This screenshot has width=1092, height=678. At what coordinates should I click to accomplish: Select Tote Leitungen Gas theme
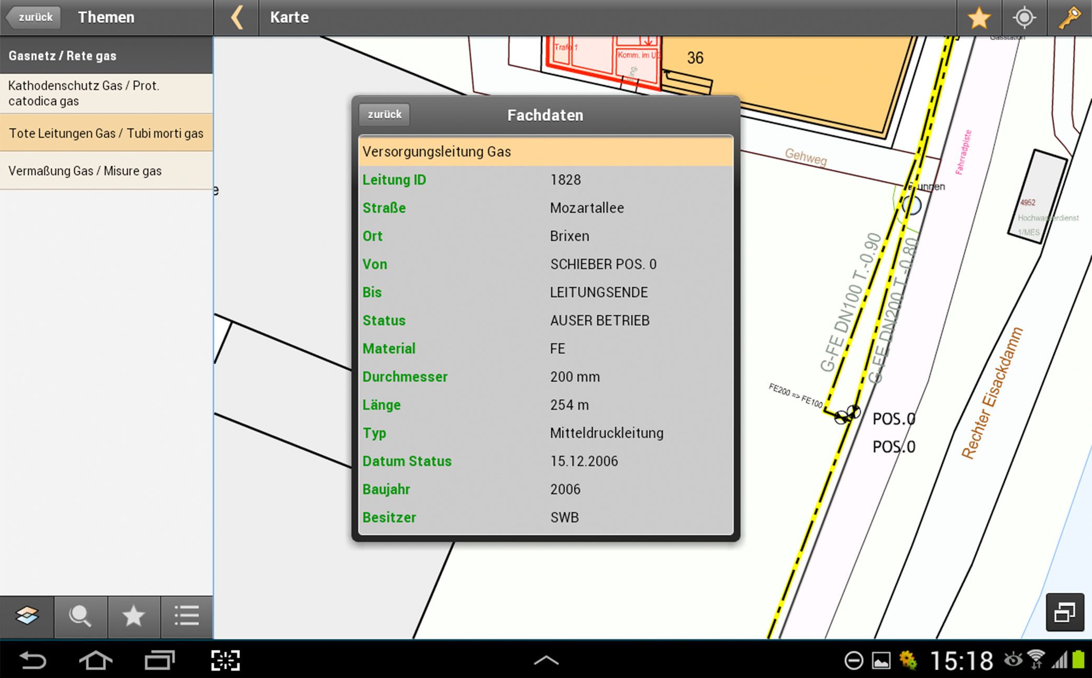pyautogui.click(x=106, y=133)
